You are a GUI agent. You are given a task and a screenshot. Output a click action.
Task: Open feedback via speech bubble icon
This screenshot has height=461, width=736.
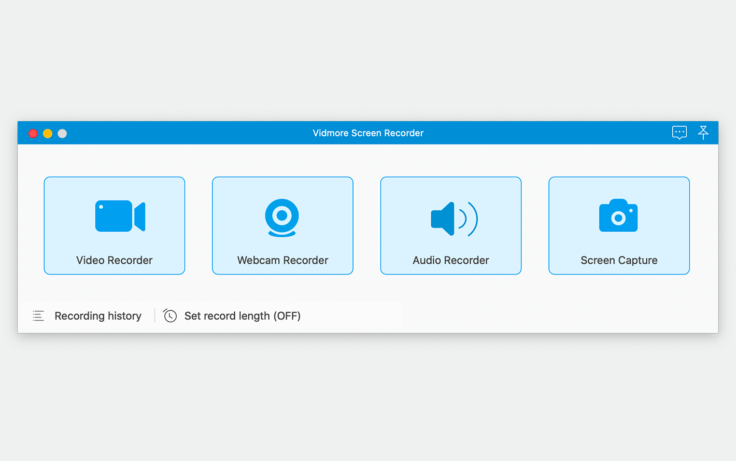tap(680, 133)
